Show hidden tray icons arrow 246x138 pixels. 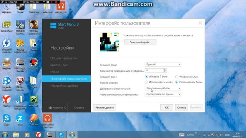click(199, 135)
